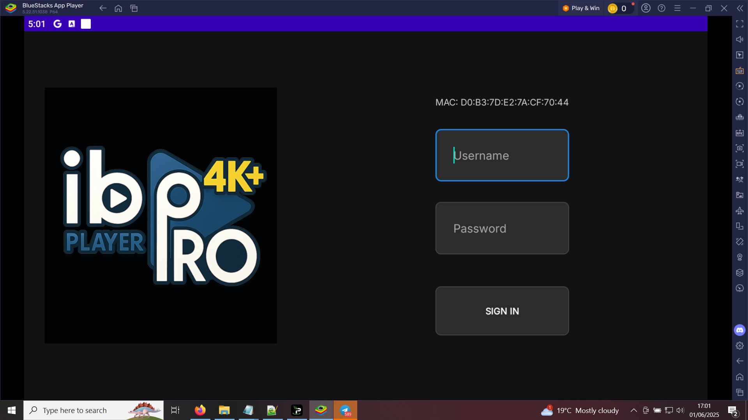Toggle location spoofing
Image resolution: width=748 pixels, height=420 pixels.
click(x=739, y=257)
